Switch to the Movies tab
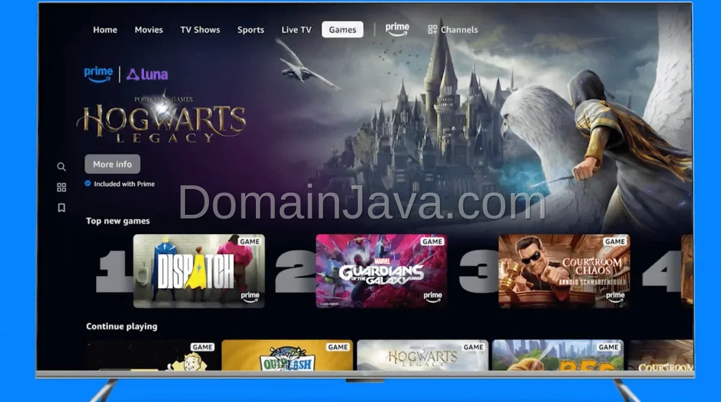The width and height of the screenshot is (721, 402). pyautogui.click(x=148, y=29)
